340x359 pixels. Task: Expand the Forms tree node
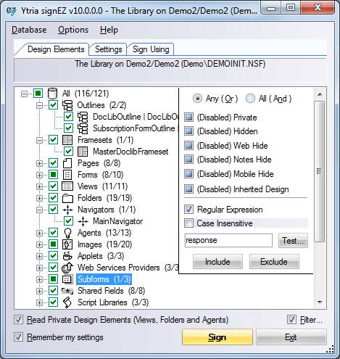coord(39,175)
